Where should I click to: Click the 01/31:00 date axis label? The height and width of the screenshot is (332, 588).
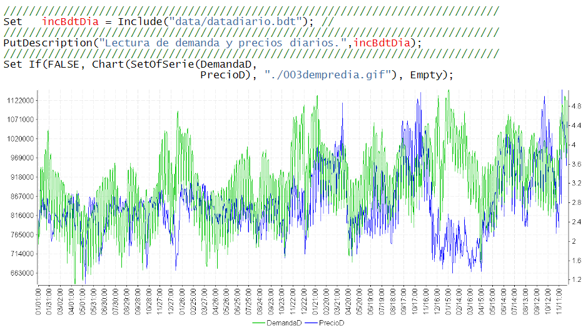pos(49,301)
